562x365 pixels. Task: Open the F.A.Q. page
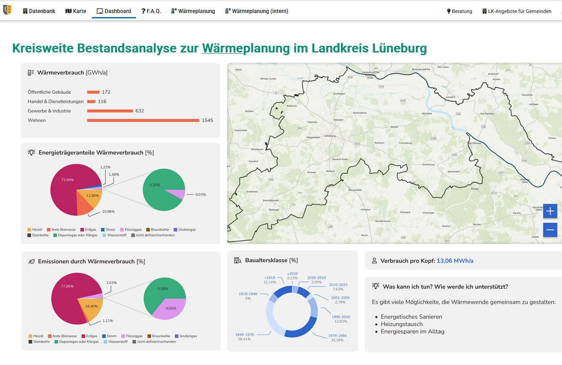(x=151, y=11)
